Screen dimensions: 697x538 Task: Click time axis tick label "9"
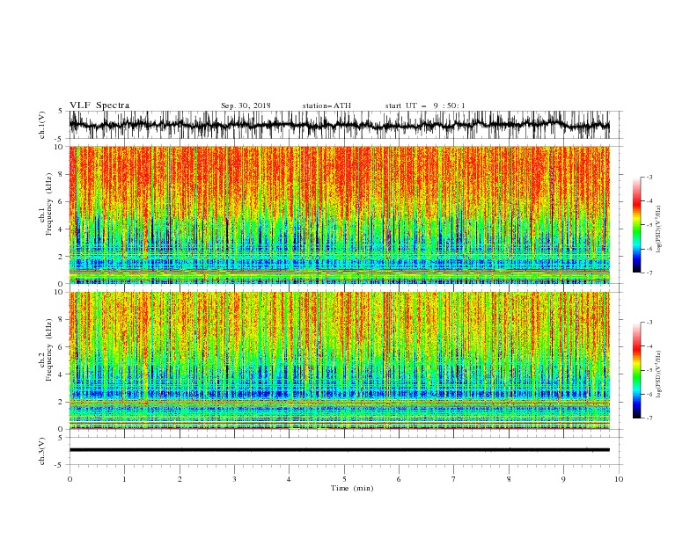[563, 479]
